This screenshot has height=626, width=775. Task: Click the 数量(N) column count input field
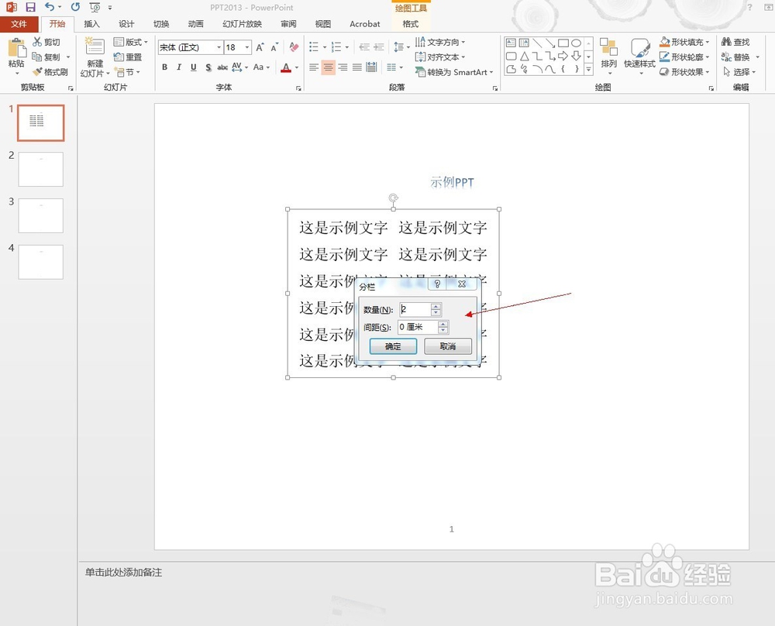(x=415, y=309)
